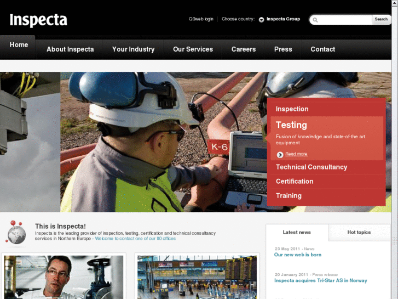Click the '23 May 2011 - News' date
This screenshot has width=398, height=299.
click(x=295, y=249)
